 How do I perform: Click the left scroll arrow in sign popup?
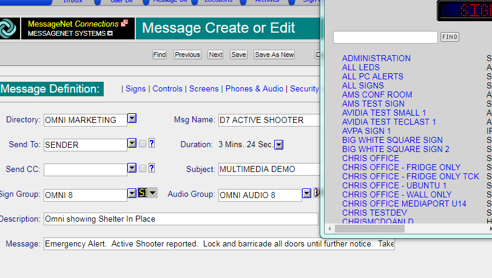(x=329, y=229)
